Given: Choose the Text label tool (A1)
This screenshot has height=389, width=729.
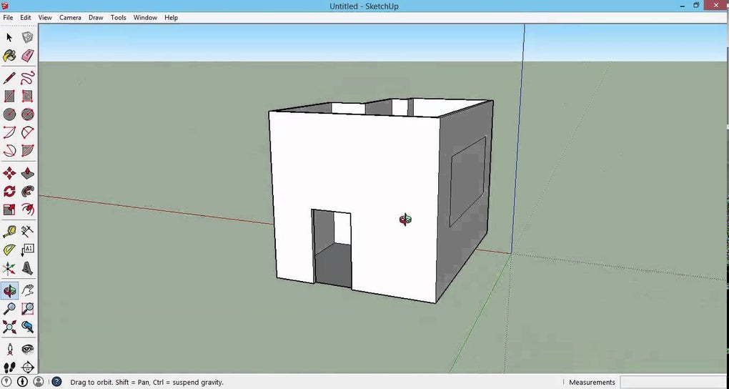Looking at the screenshot, I should (x=27, y=250).
